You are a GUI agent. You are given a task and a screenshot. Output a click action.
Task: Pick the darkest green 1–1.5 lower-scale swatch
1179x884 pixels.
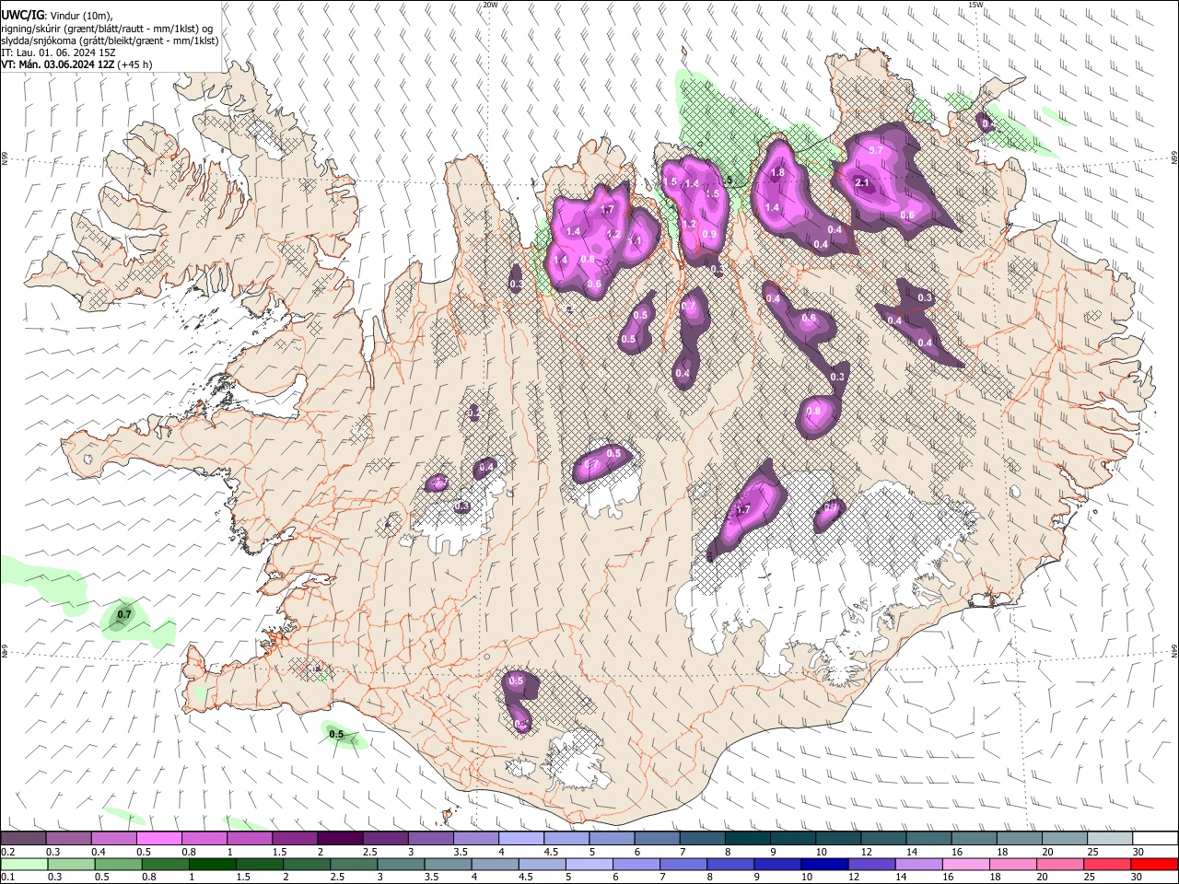pyautogui.click(x=212, y=864)
